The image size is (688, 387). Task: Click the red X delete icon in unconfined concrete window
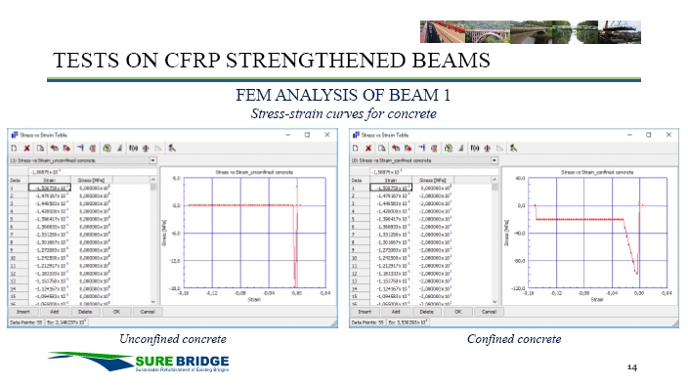click(26, 149)
